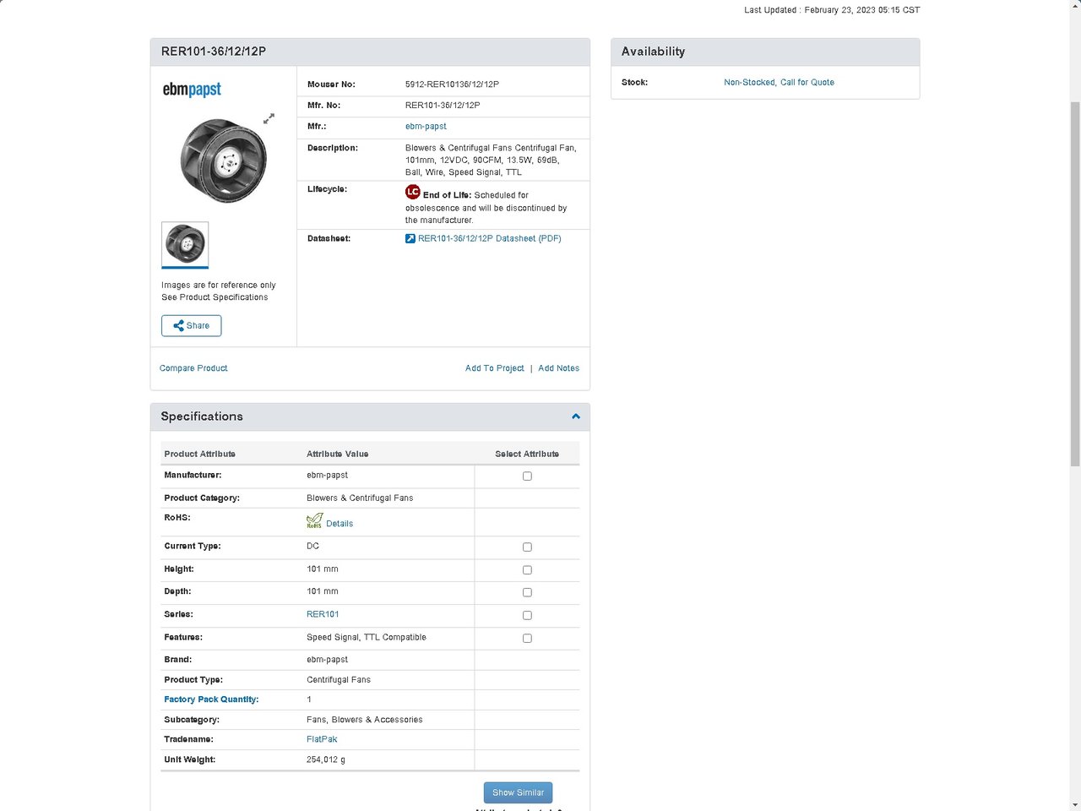Enable the Series attribute checkbox
The image size is (1081, 811).
pos(527,616)
